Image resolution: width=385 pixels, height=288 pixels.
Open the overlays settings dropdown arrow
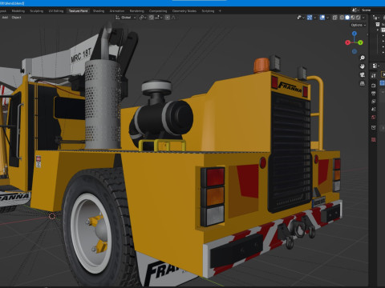pyautogui.click(x=328, y=18)
